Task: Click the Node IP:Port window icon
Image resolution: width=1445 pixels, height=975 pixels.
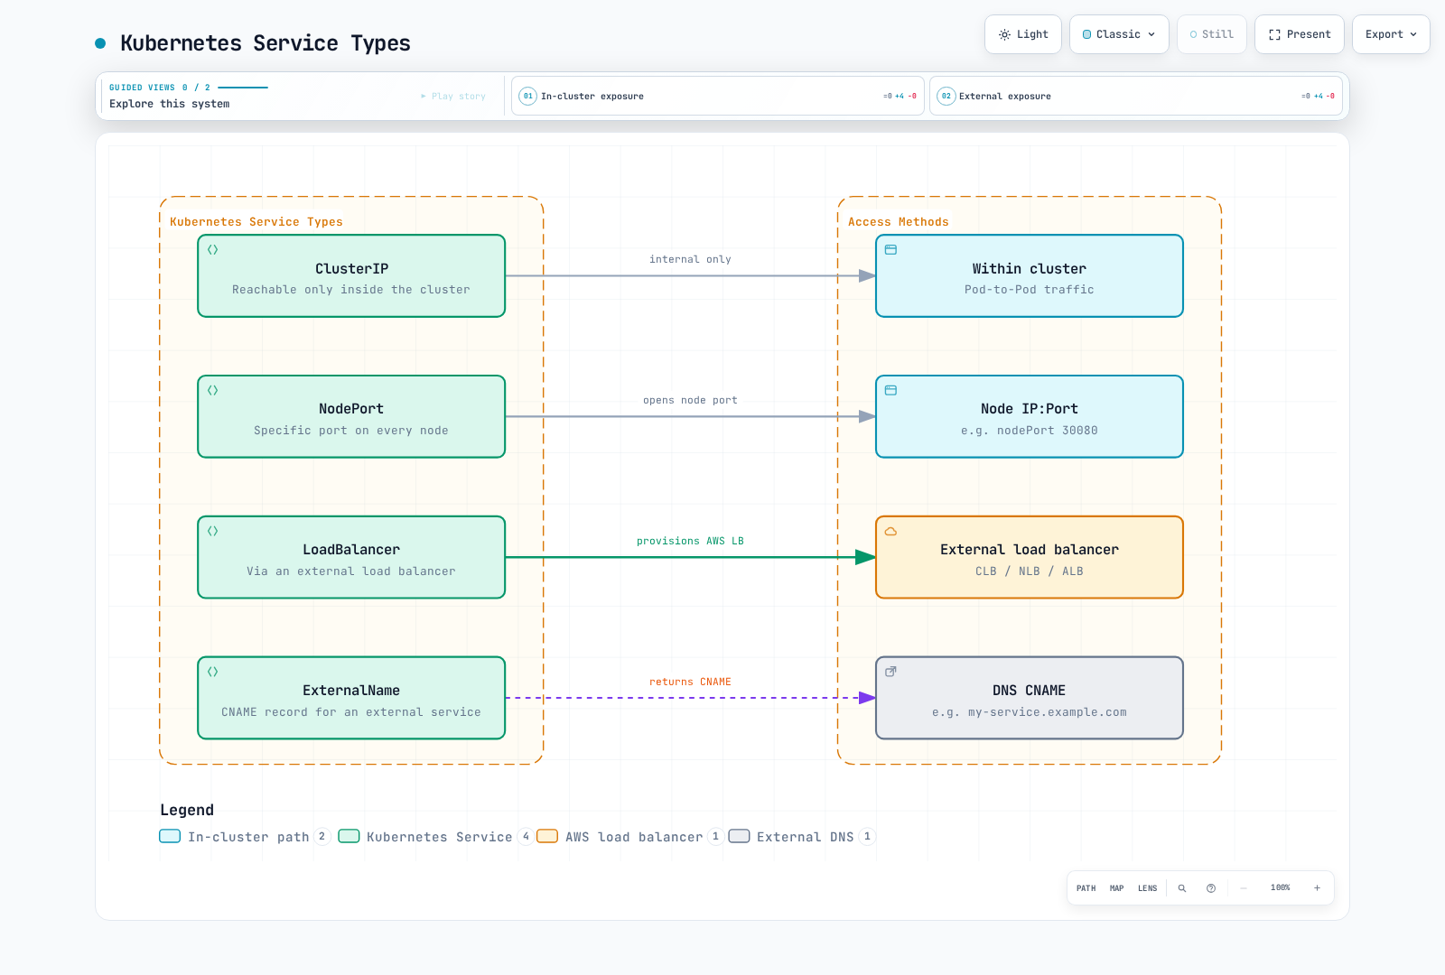Action: point(890,391)
